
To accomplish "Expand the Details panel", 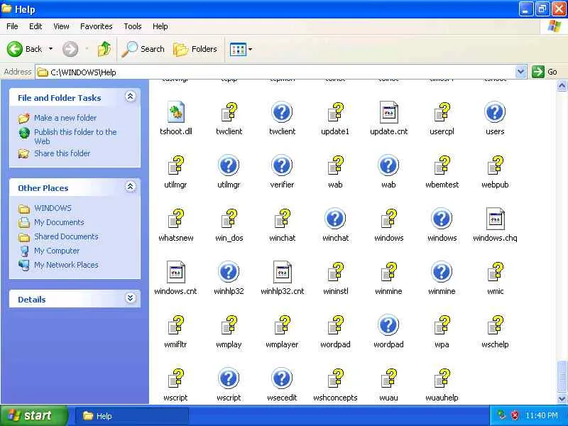I will pos(131,298).
